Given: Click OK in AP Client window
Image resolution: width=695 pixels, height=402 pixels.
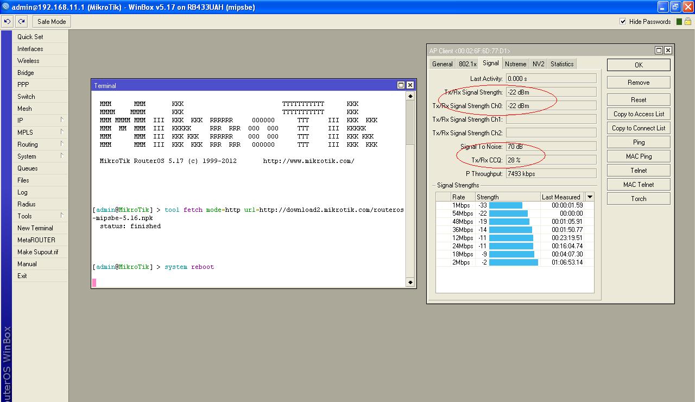Looking at the screenshot, I should tap(639, 65).
